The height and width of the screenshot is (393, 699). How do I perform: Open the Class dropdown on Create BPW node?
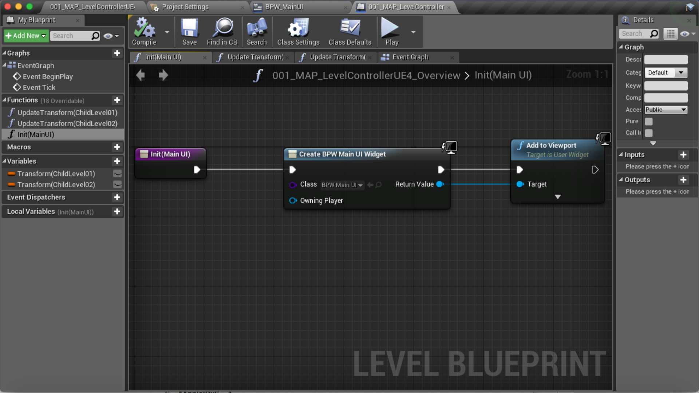pos(341,185)
